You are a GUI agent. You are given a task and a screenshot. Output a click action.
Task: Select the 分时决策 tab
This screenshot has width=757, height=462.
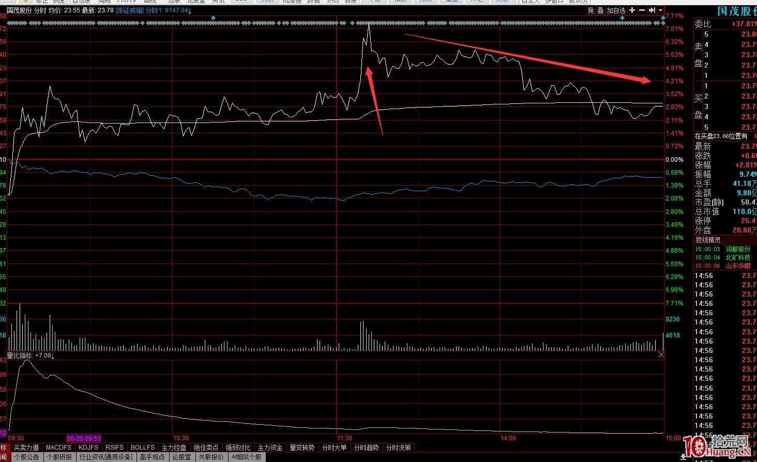[x=398, y=448]
